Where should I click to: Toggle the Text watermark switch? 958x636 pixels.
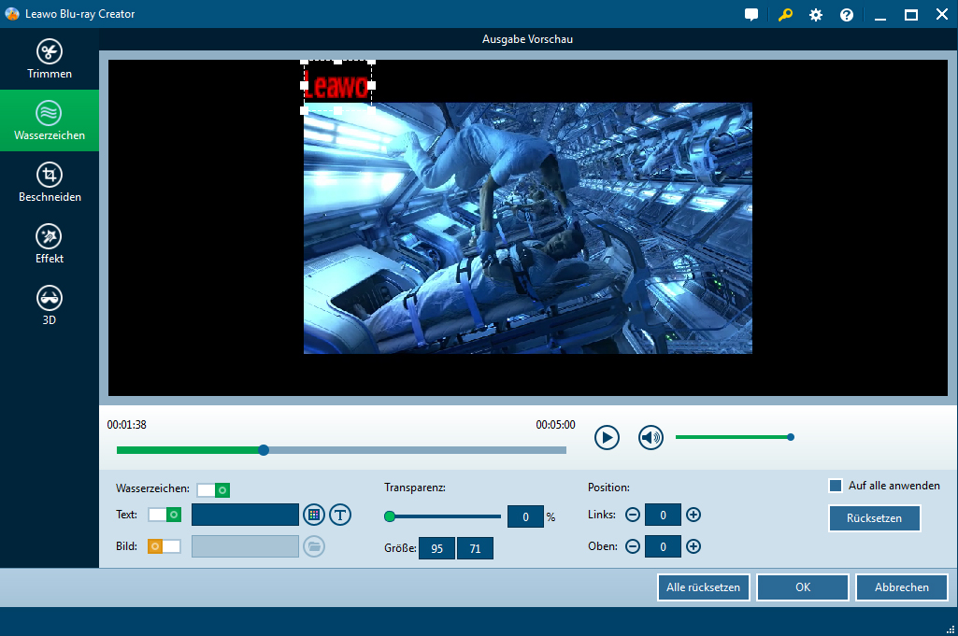point(164,515)
